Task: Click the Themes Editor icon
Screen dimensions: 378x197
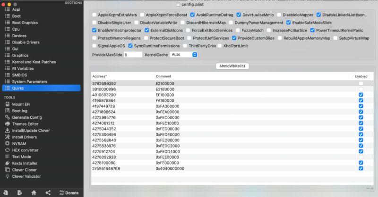Action: coord(8,123)
